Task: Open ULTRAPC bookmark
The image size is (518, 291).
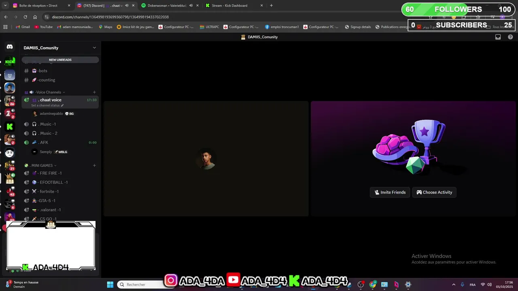Action: pos(209,27)
